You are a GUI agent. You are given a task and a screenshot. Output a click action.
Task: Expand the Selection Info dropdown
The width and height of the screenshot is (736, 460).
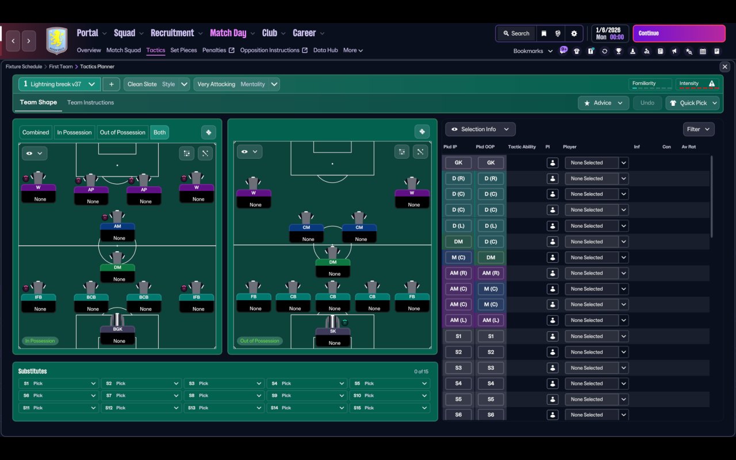(x=481, y=129)
